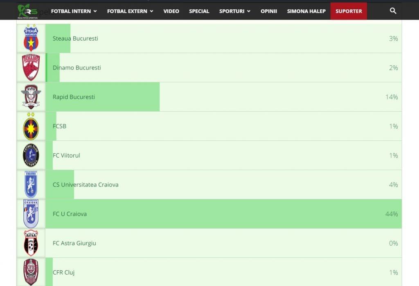Open the Fotbal Intern menu
Viewport: 419px width, 286px height.
(x=71, y=11)
